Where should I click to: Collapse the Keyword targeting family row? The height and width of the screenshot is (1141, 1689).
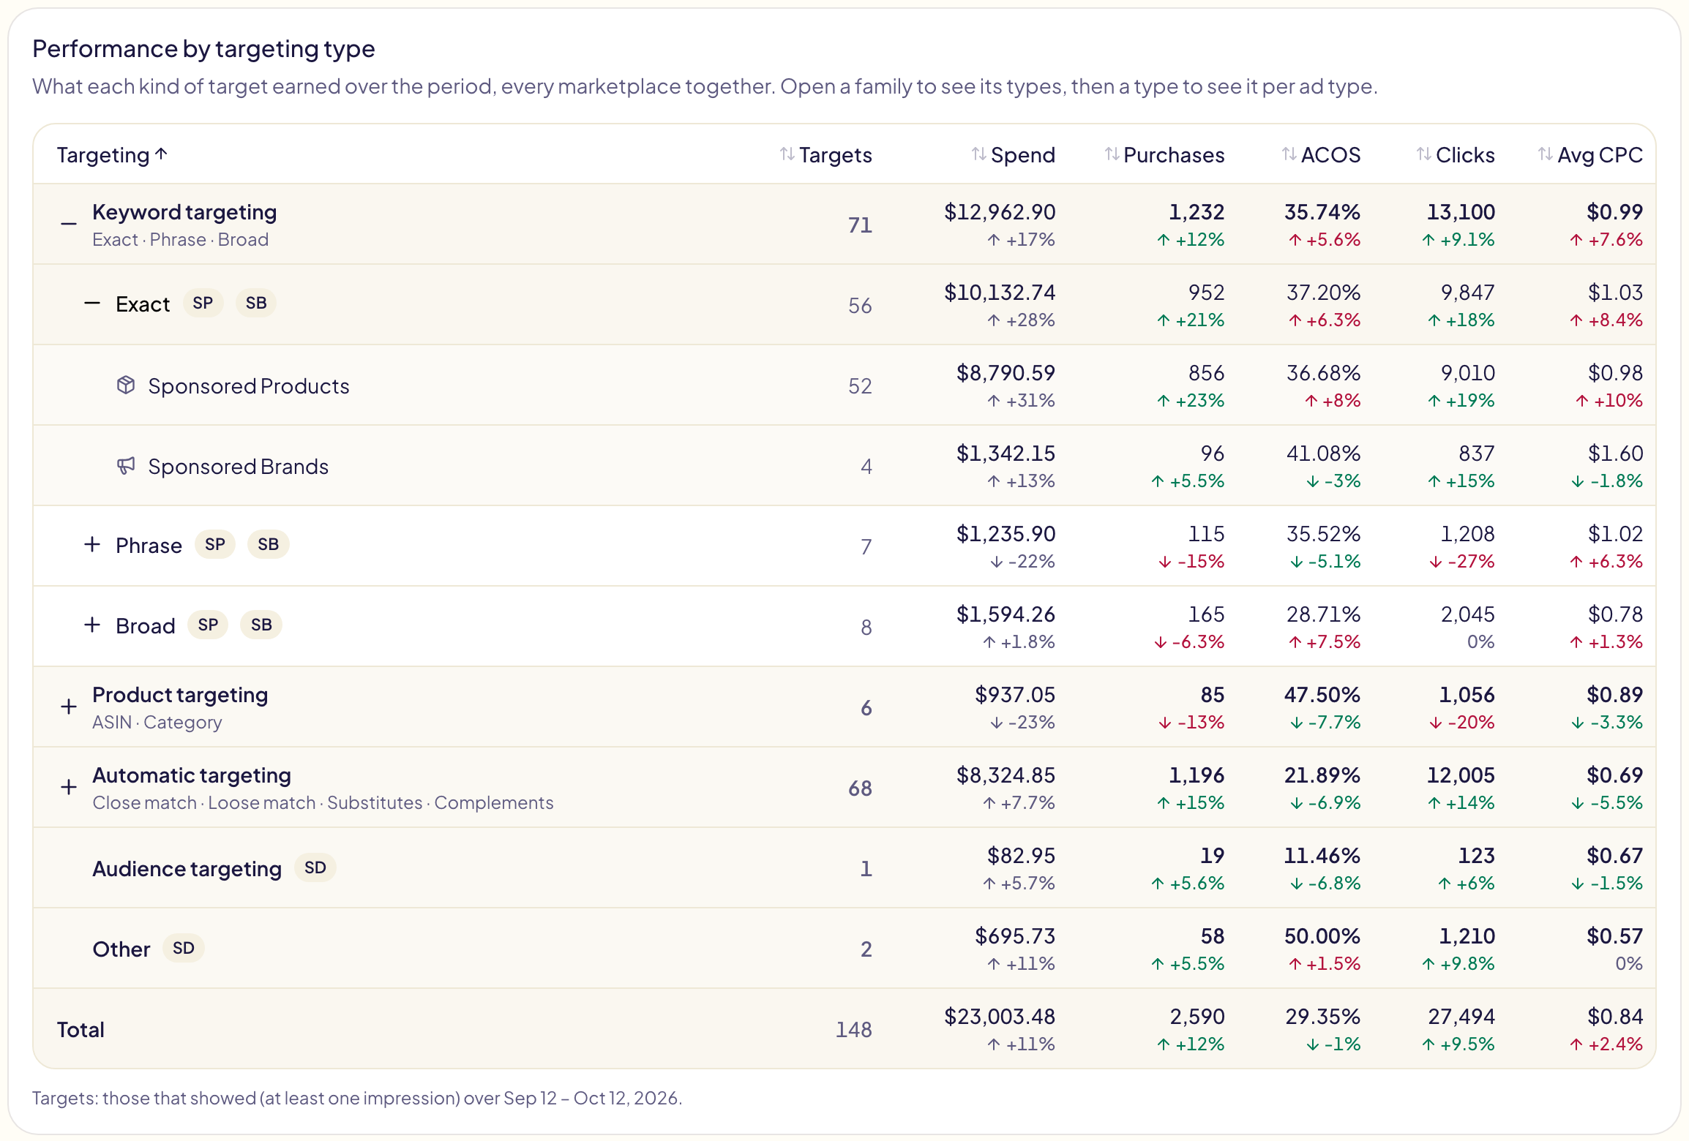[x=69, y=224]
